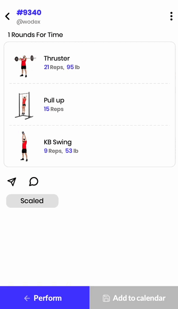Tap the share paper plane icon
The image size is (178, 309).
tap(12, 182)
